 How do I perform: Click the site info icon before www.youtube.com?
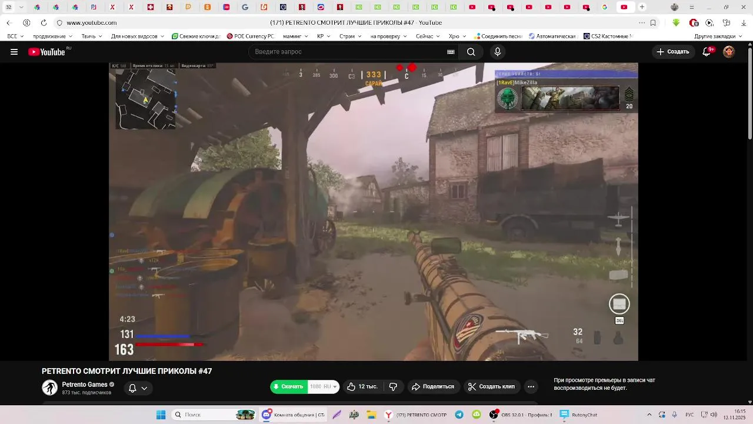(59, 22)
